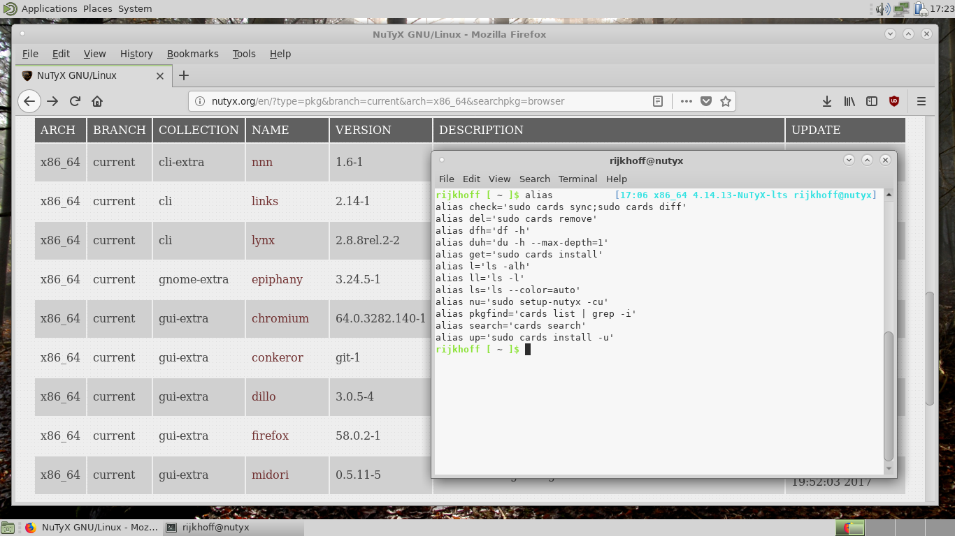Reload the NuTyX page
This screenshot has width=955, height=536.
pos(75,101)
